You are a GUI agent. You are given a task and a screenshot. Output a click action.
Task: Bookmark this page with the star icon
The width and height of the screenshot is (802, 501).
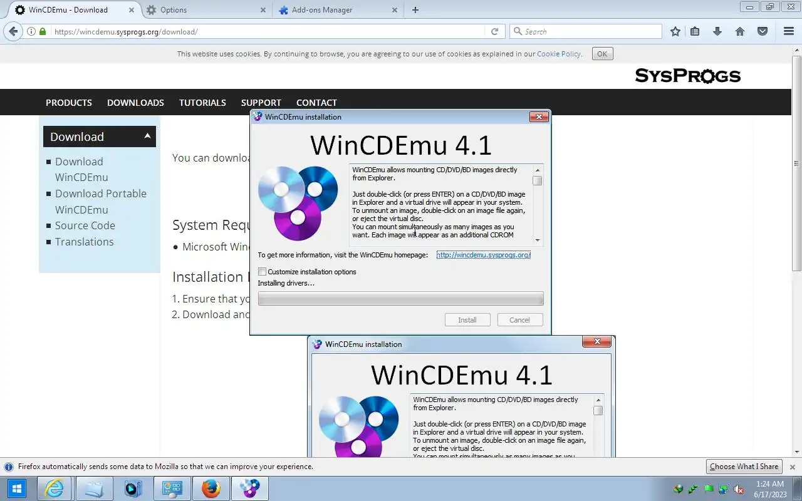pyautogui.click(x=675, y=31)
